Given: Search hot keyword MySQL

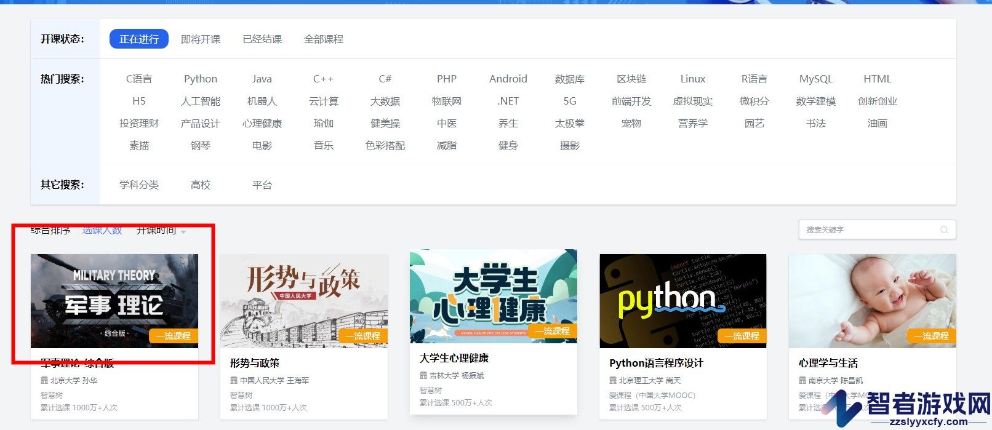Looking at the screenshot, I should point(816,79).
